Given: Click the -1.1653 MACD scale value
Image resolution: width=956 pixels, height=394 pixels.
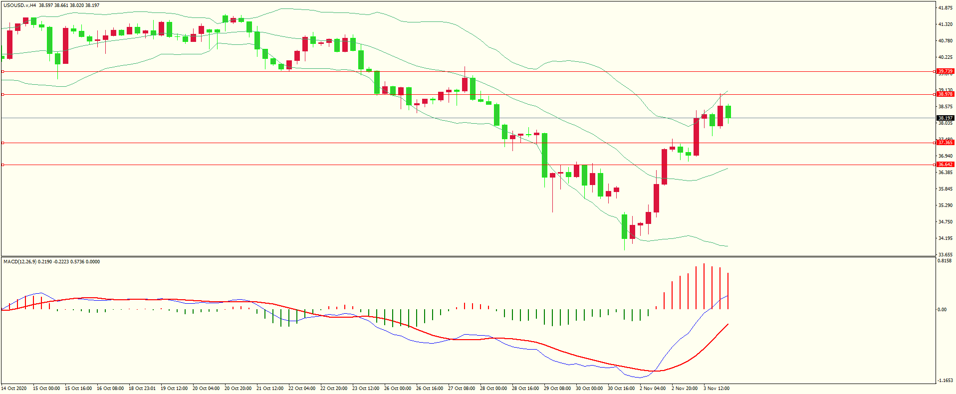Looking at the screenshot, I should tap(946, 381).
